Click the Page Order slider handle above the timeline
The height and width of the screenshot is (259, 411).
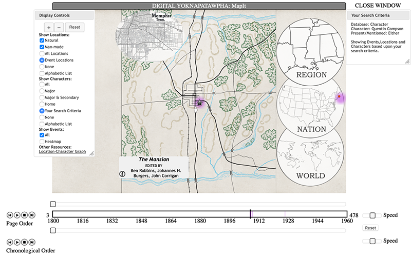coord(53,204)
